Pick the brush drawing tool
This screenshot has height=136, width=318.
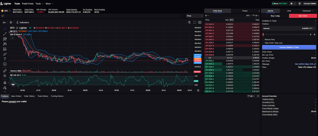[x=5, y=54]
